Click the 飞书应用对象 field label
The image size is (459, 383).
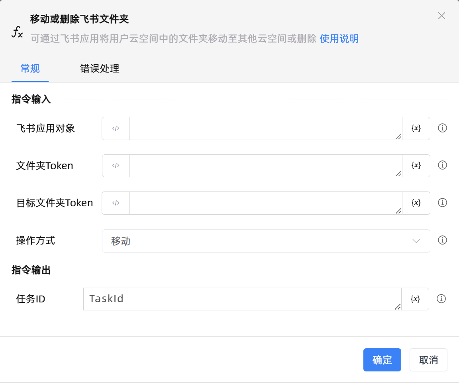point(46,128)
